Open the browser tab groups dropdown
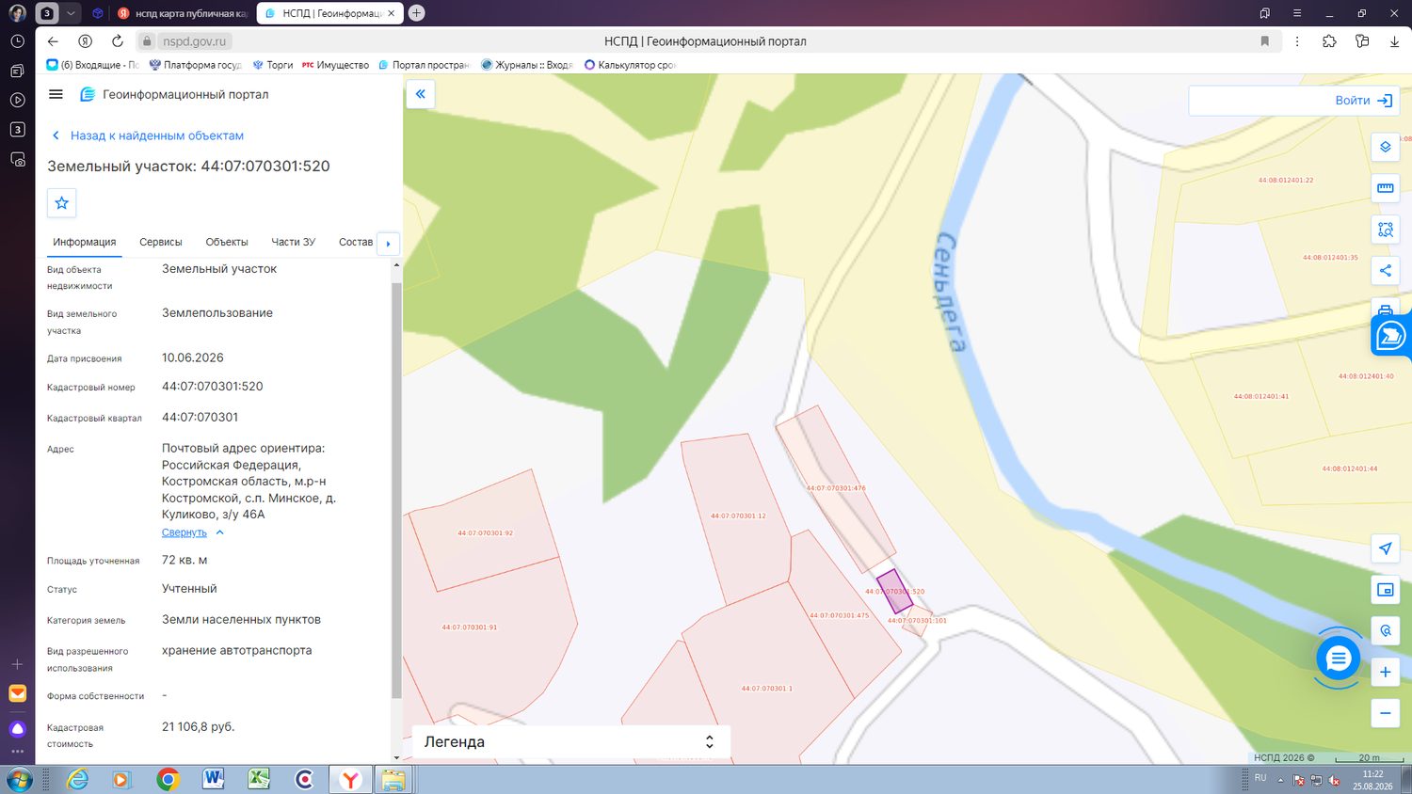 [x=71, y=13]
